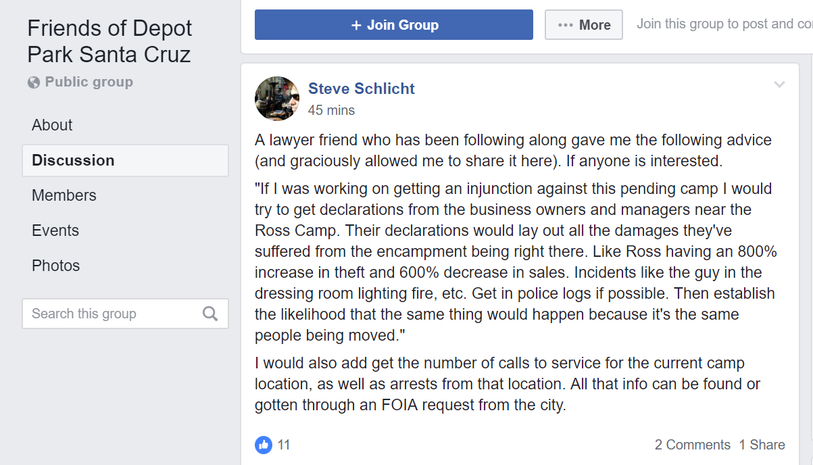The image size is (813, 465).
Task: View the 2 Comments link
Action: click(692, 445)
